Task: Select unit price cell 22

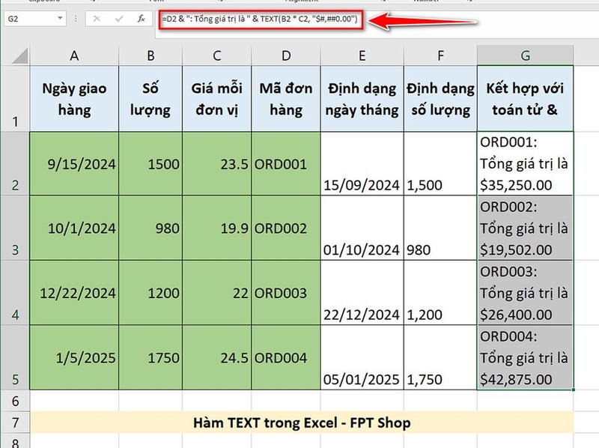Action: click(x=216, y=293)
